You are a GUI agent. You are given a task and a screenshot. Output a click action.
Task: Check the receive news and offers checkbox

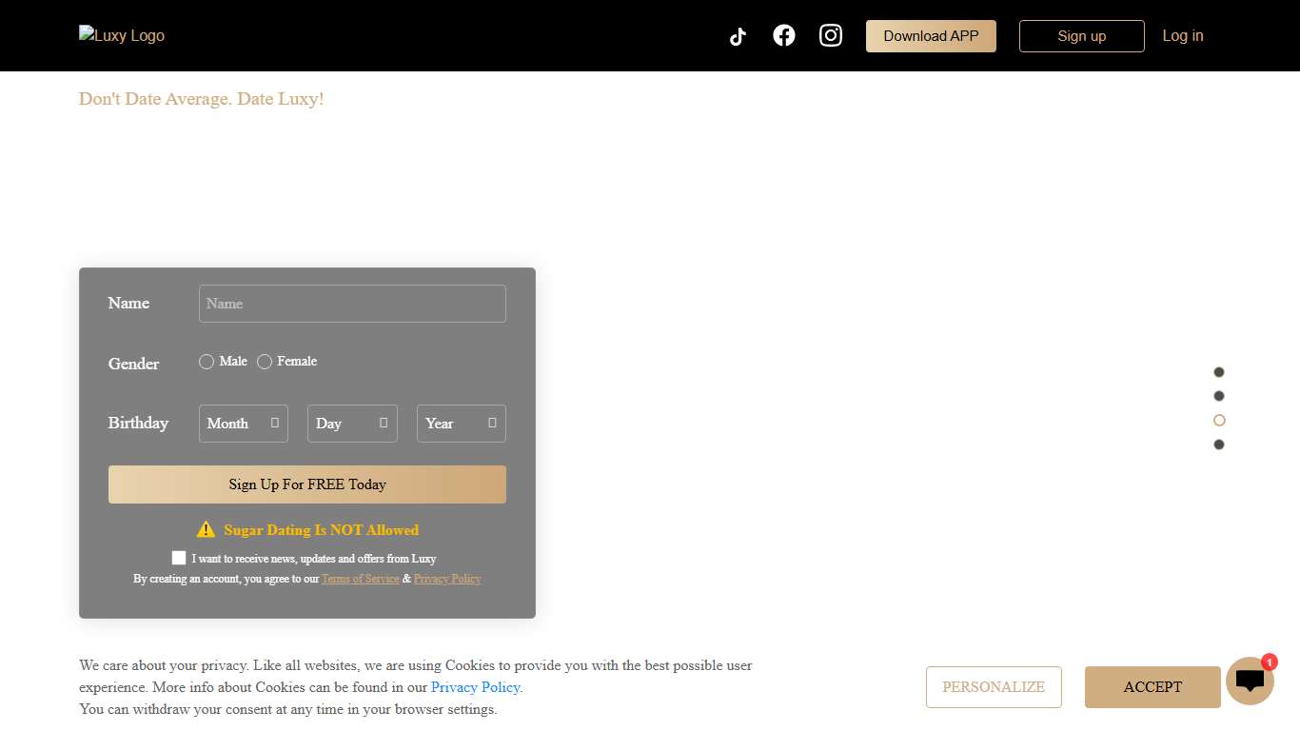tap(179, 558)
